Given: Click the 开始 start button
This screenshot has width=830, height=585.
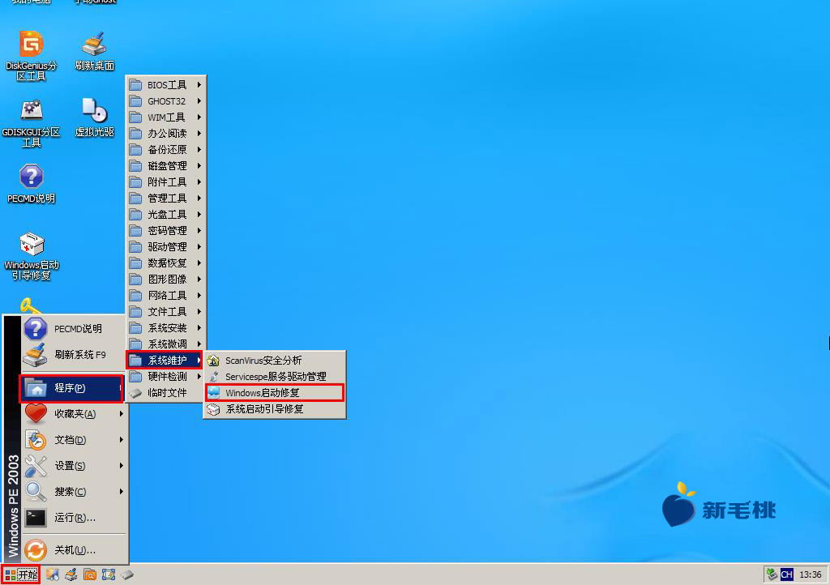Looking at the screenshot, I should pos(20,574).
